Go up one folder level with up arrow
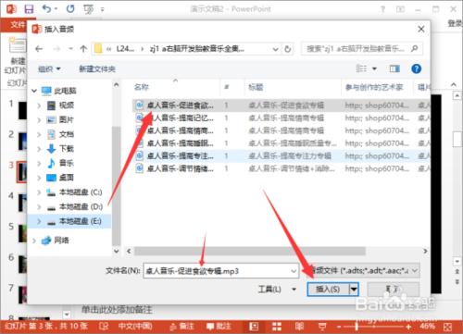Screen dimensions: 463x334 (83, 49)
